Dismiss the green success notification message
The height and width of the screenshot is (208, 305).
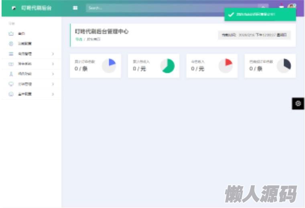(260, 14)
